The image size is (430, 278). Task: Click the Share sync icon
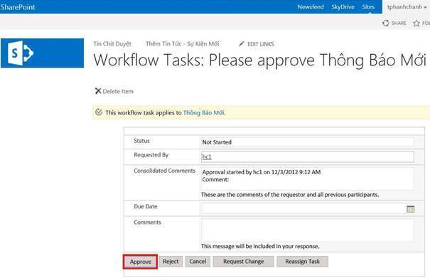[385, 23]
